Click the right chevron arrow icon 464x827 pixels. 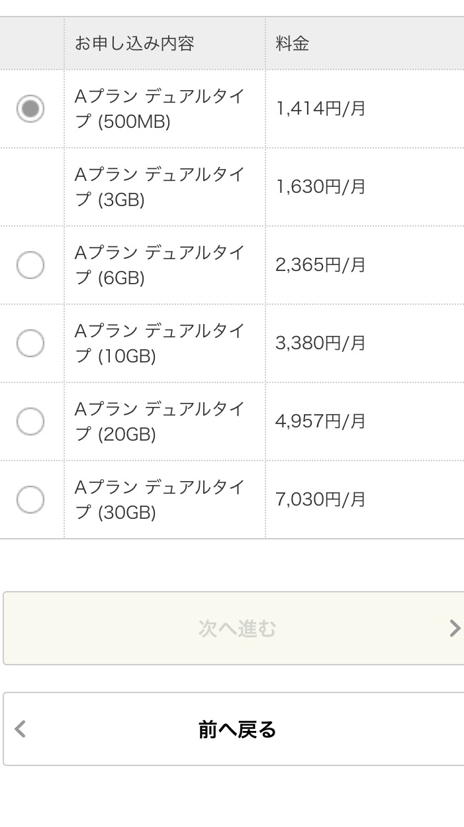(x=454, y=628)
